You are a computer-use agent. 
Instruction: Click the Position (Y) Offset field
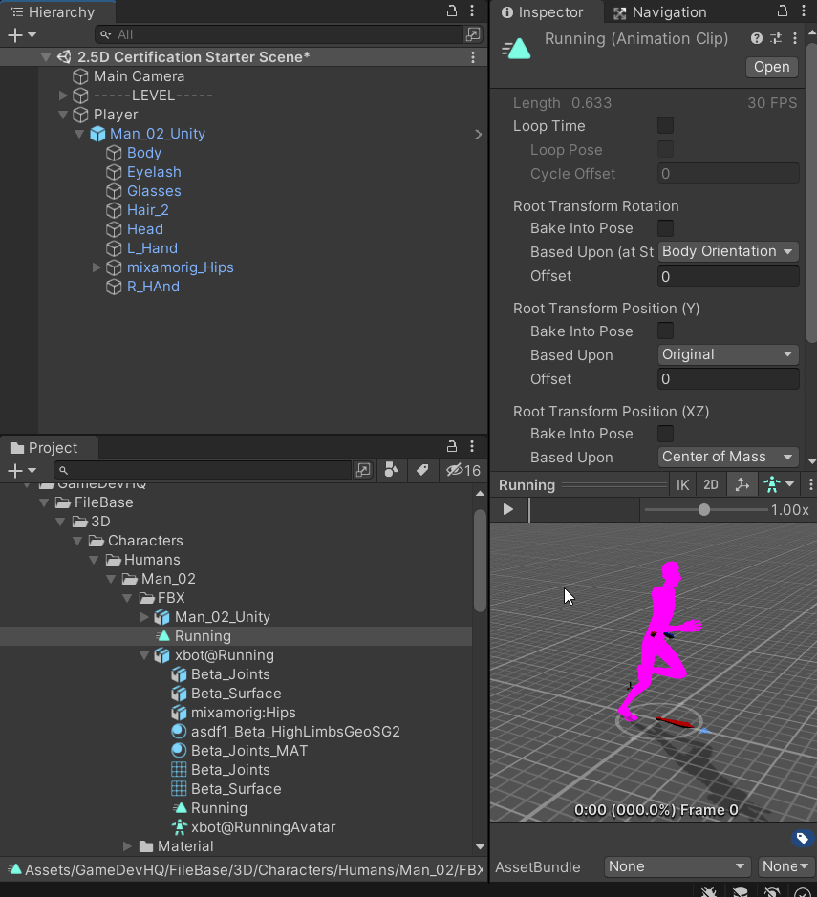coord(728,378)
